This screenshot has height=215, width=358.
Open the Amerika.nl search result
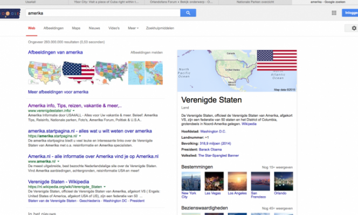pyautogui.click(x=93, y=156)
